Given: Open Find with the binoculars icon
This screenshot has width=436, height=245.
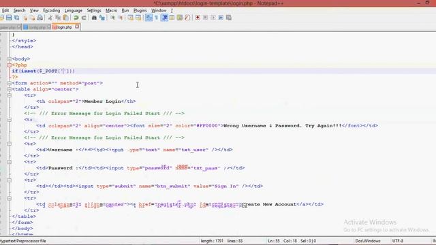Looking at the screenshot, I should [x=94, y=18].
